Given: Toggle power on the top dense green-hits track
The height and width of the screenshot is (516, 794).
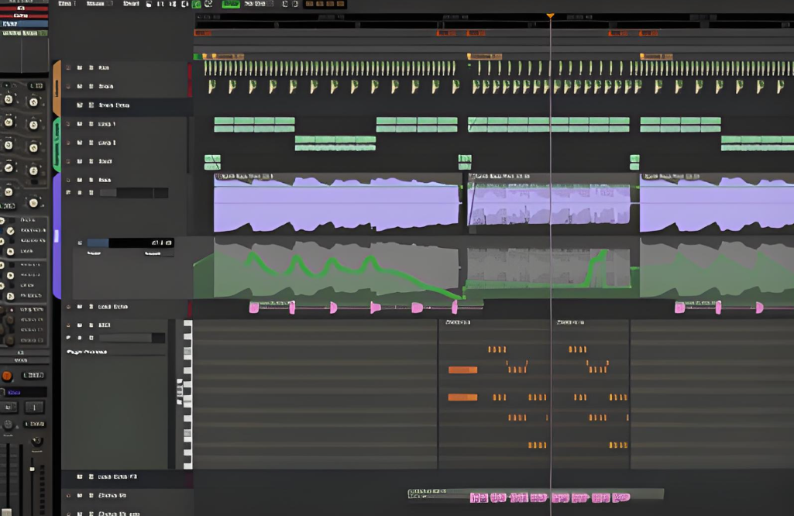Looking at the screenshot, I should pyautogui.click(x=68, y=67).
